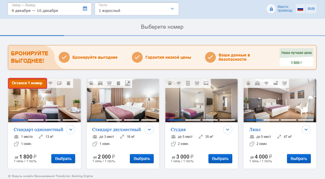The image size is (325, 179).
Task: Click Выбрать for the 2 000 ₽ room
Action: tap(142, 159)
